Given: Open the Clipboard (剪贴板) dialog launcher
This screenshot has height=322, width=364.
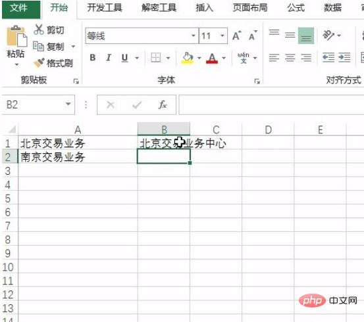Looking at the screenshot, I should 76,81.
